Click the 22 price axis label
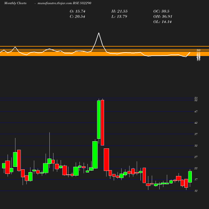Viewport: 209px width, 209px height. (x=196, y=168)
